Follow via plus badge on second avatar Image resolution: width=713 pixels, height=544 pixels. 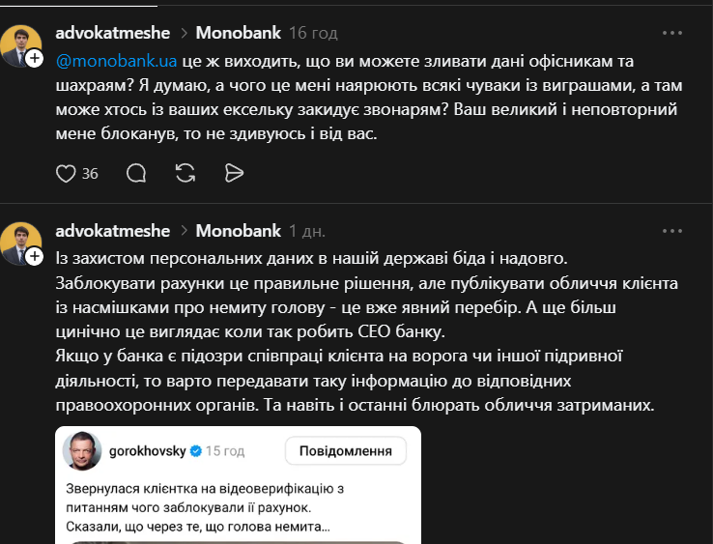(x=35, y=256)
